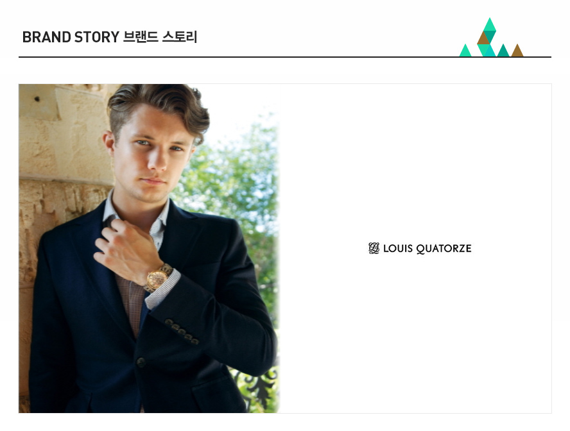Click the blazer sleeve cuff buttons
Screen dimensions: 570x431
(182, 331)
